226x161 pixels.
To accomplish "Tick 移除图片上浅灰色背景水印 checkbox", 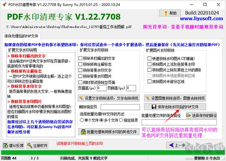I will 171,64.
